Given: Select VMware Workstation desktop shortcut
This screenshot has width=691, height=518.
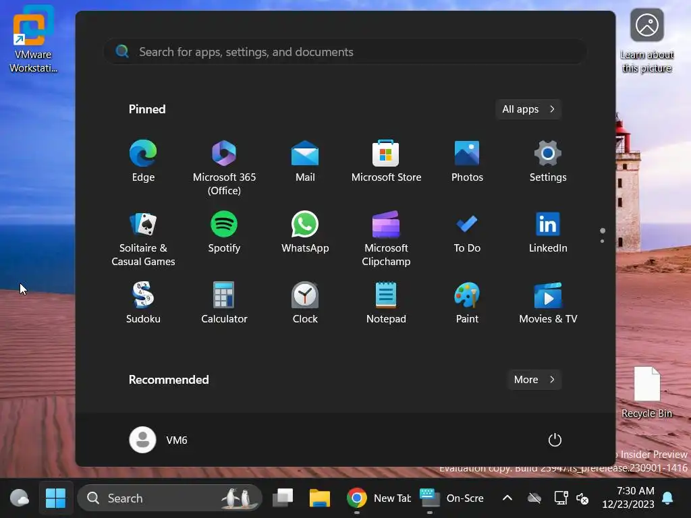Looking at the screenshot, I should coord(33,40).
